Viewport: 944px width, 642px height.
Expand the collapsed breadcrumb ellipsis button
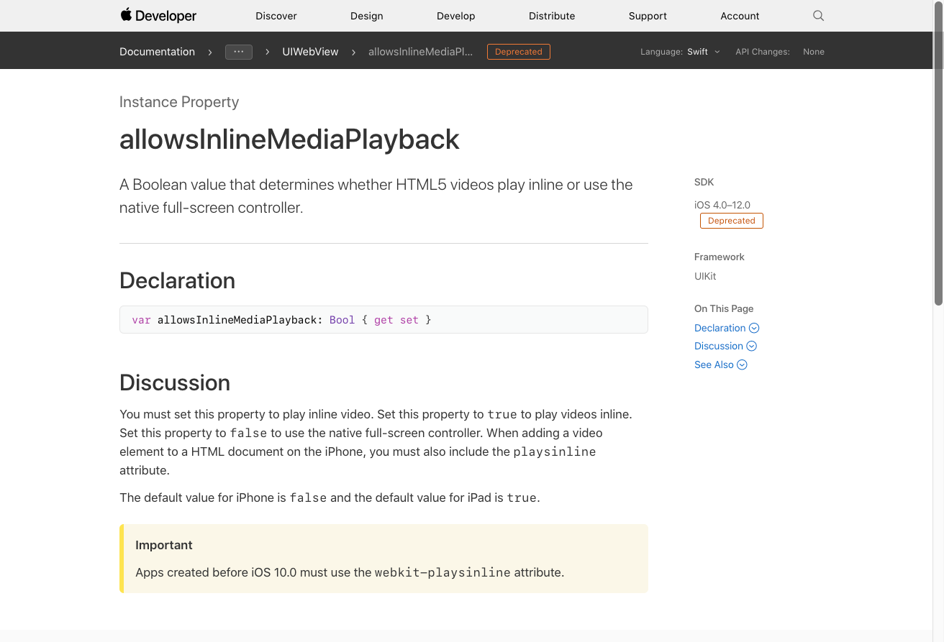click(x=239, y=52)
